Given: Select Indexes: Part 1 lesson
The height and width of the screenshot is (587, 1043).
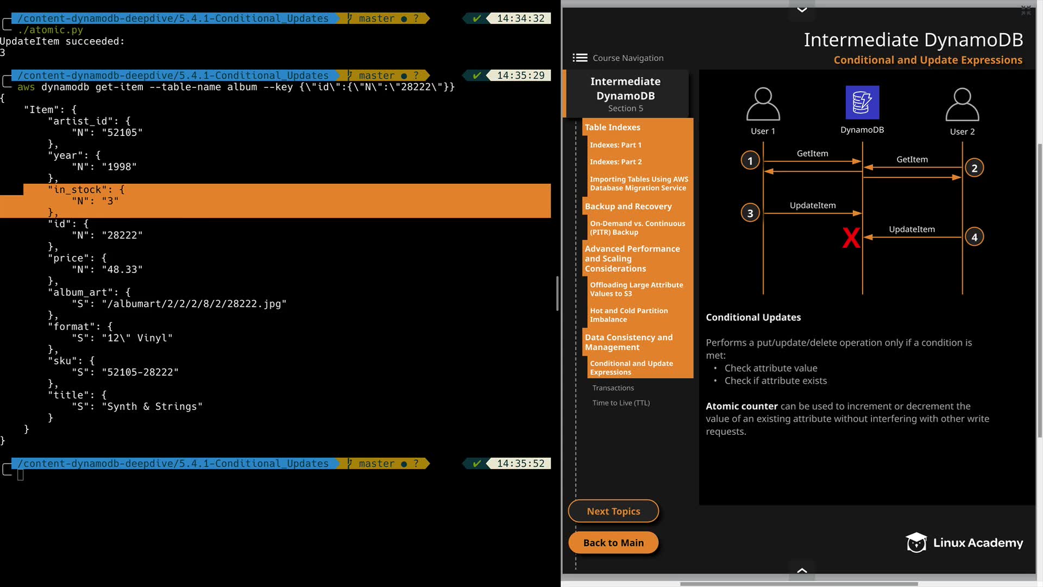Looking at the screenshot, I should 615,145.
